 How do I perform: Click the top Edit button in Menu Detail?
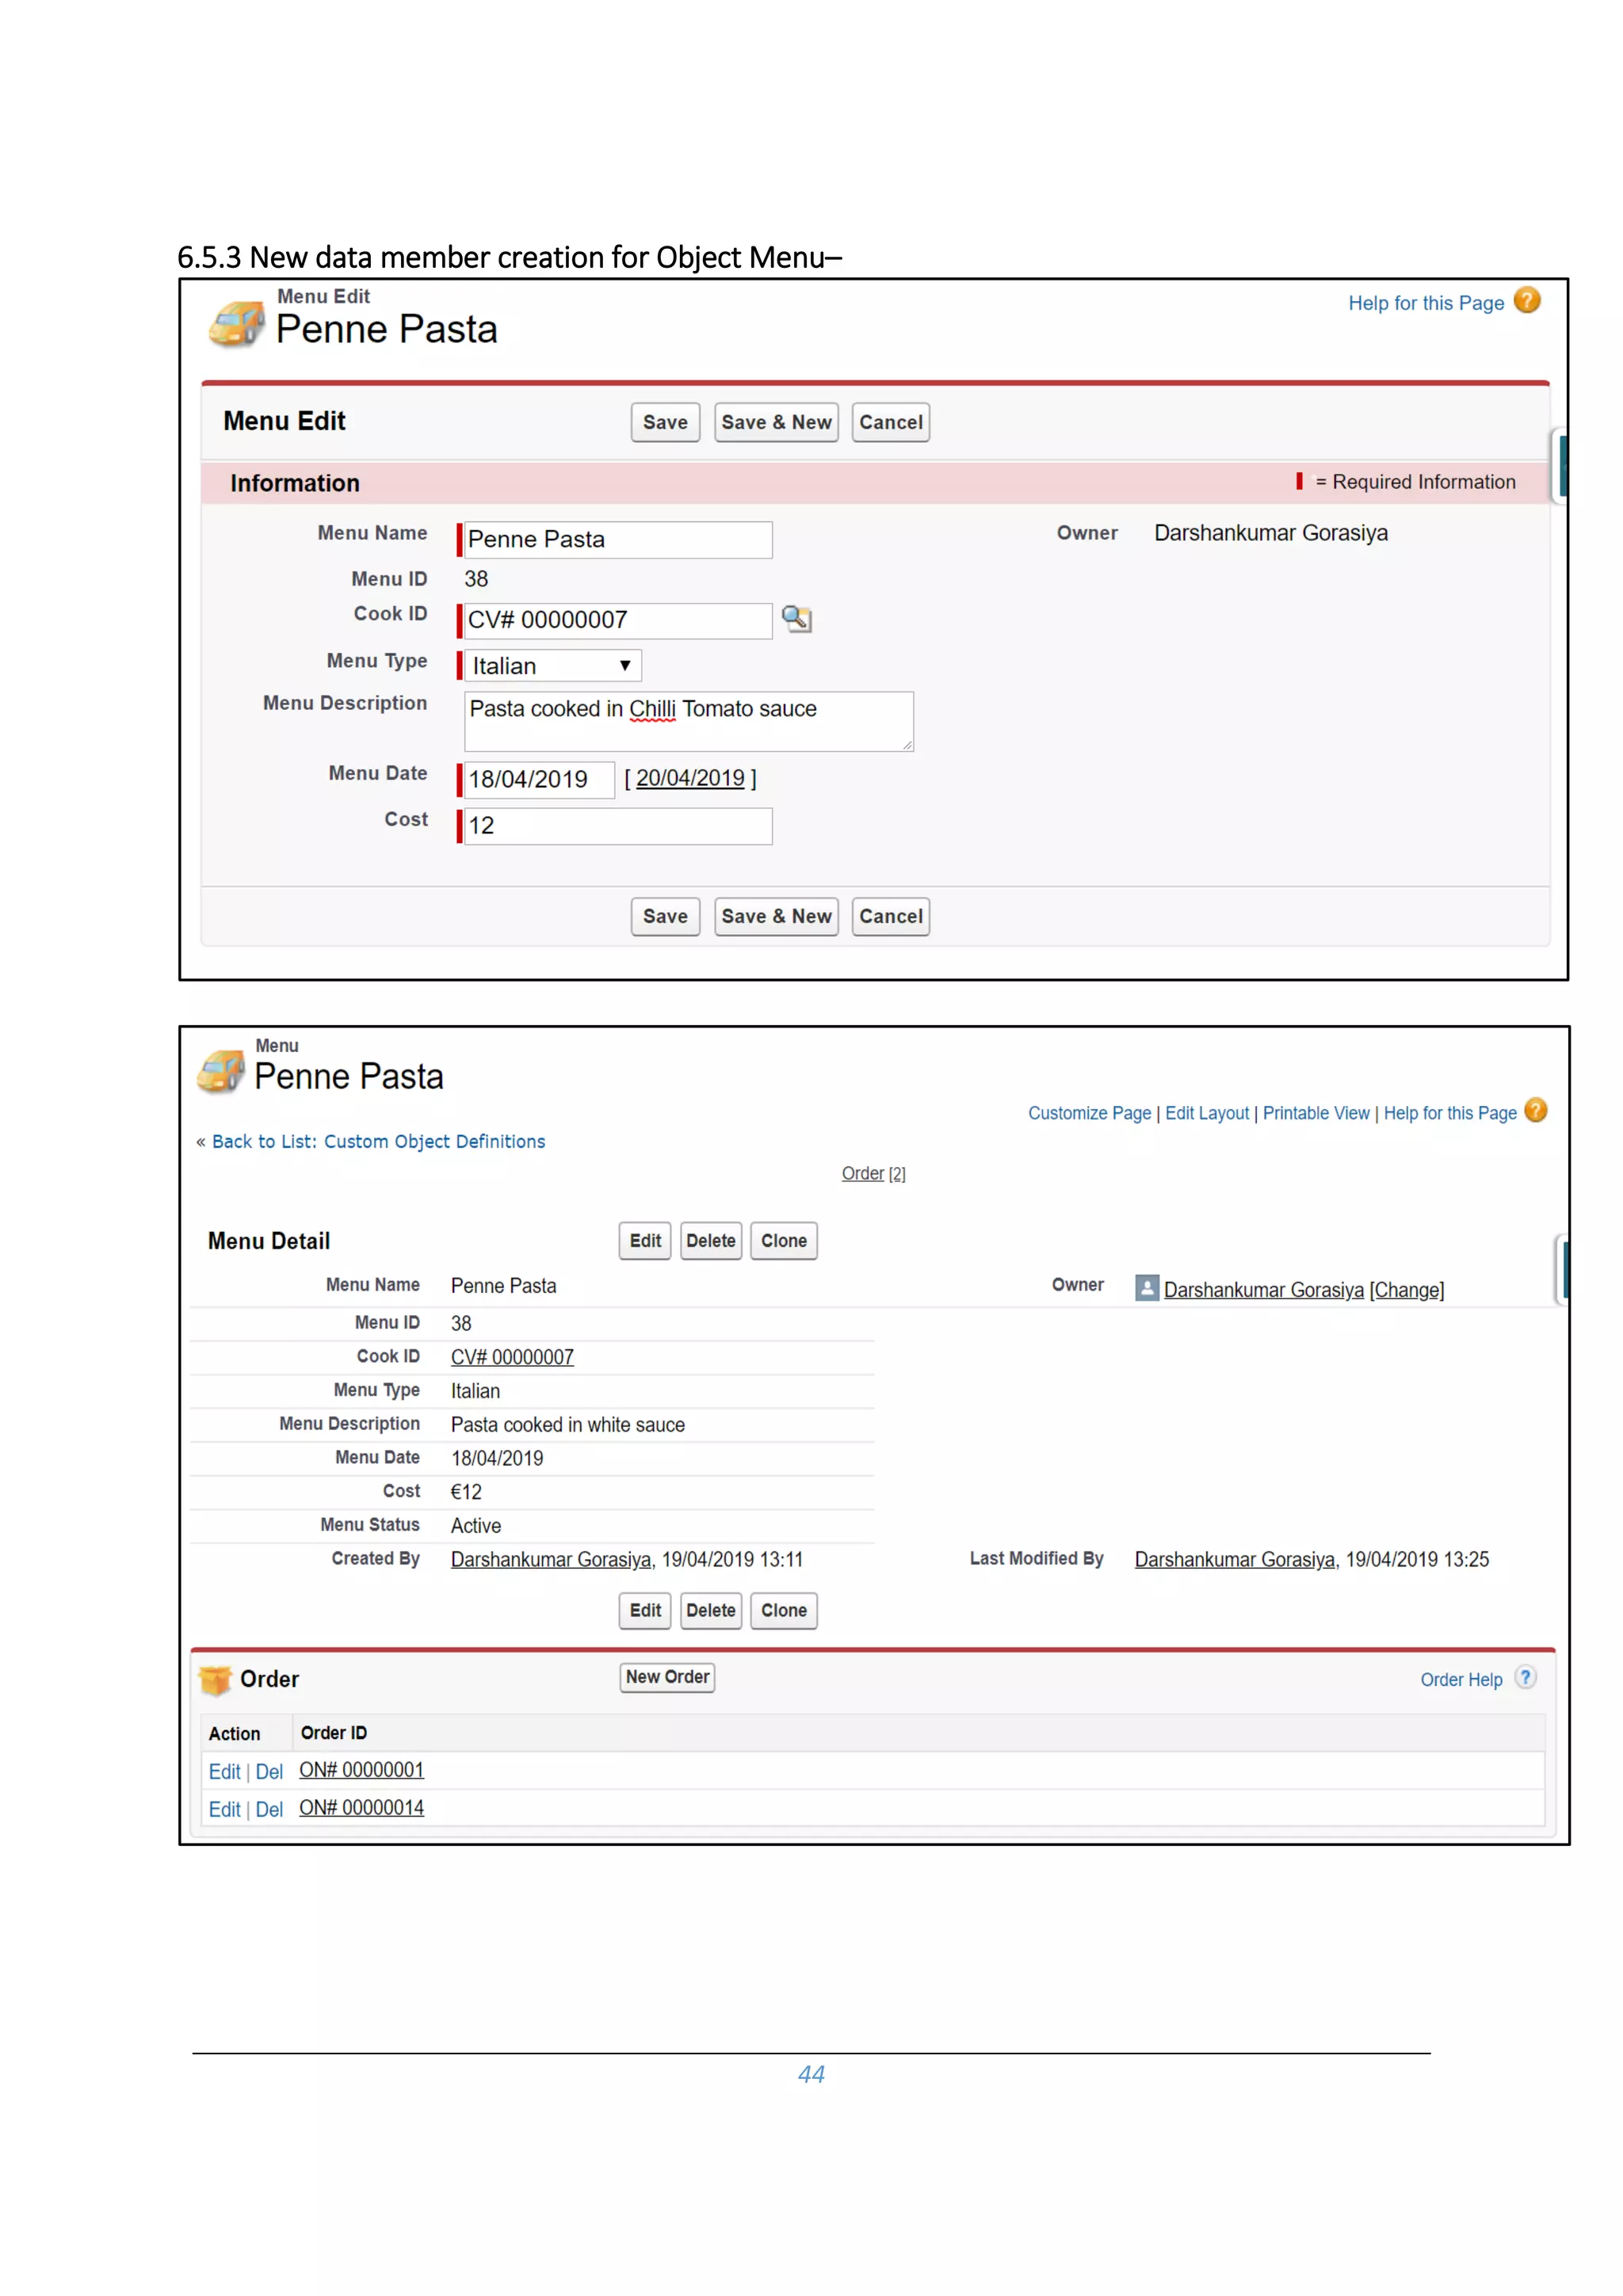[645, 1241]
